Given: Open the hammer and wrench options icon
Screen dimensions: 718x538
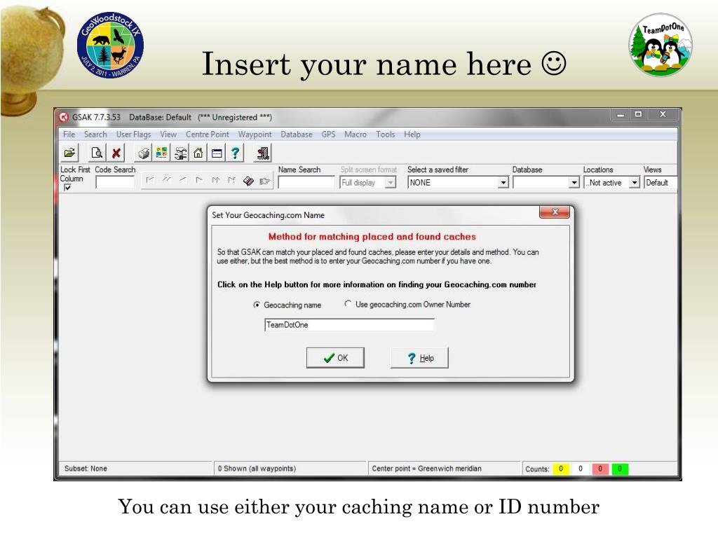Looking at the screenshot, I should coord(180,153).
